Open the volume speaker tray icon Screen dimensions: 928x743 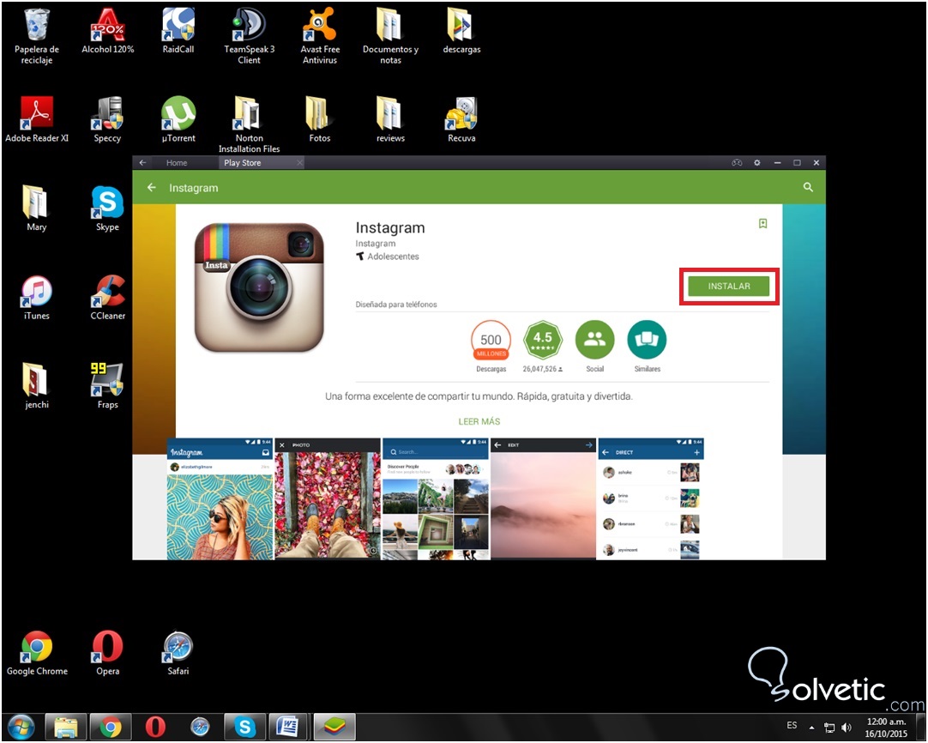tap(847, 728)
